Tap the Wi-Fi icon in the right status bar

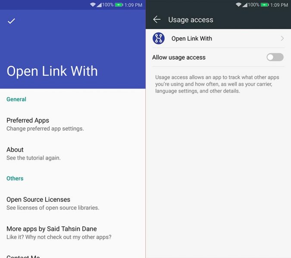(238, 5)
